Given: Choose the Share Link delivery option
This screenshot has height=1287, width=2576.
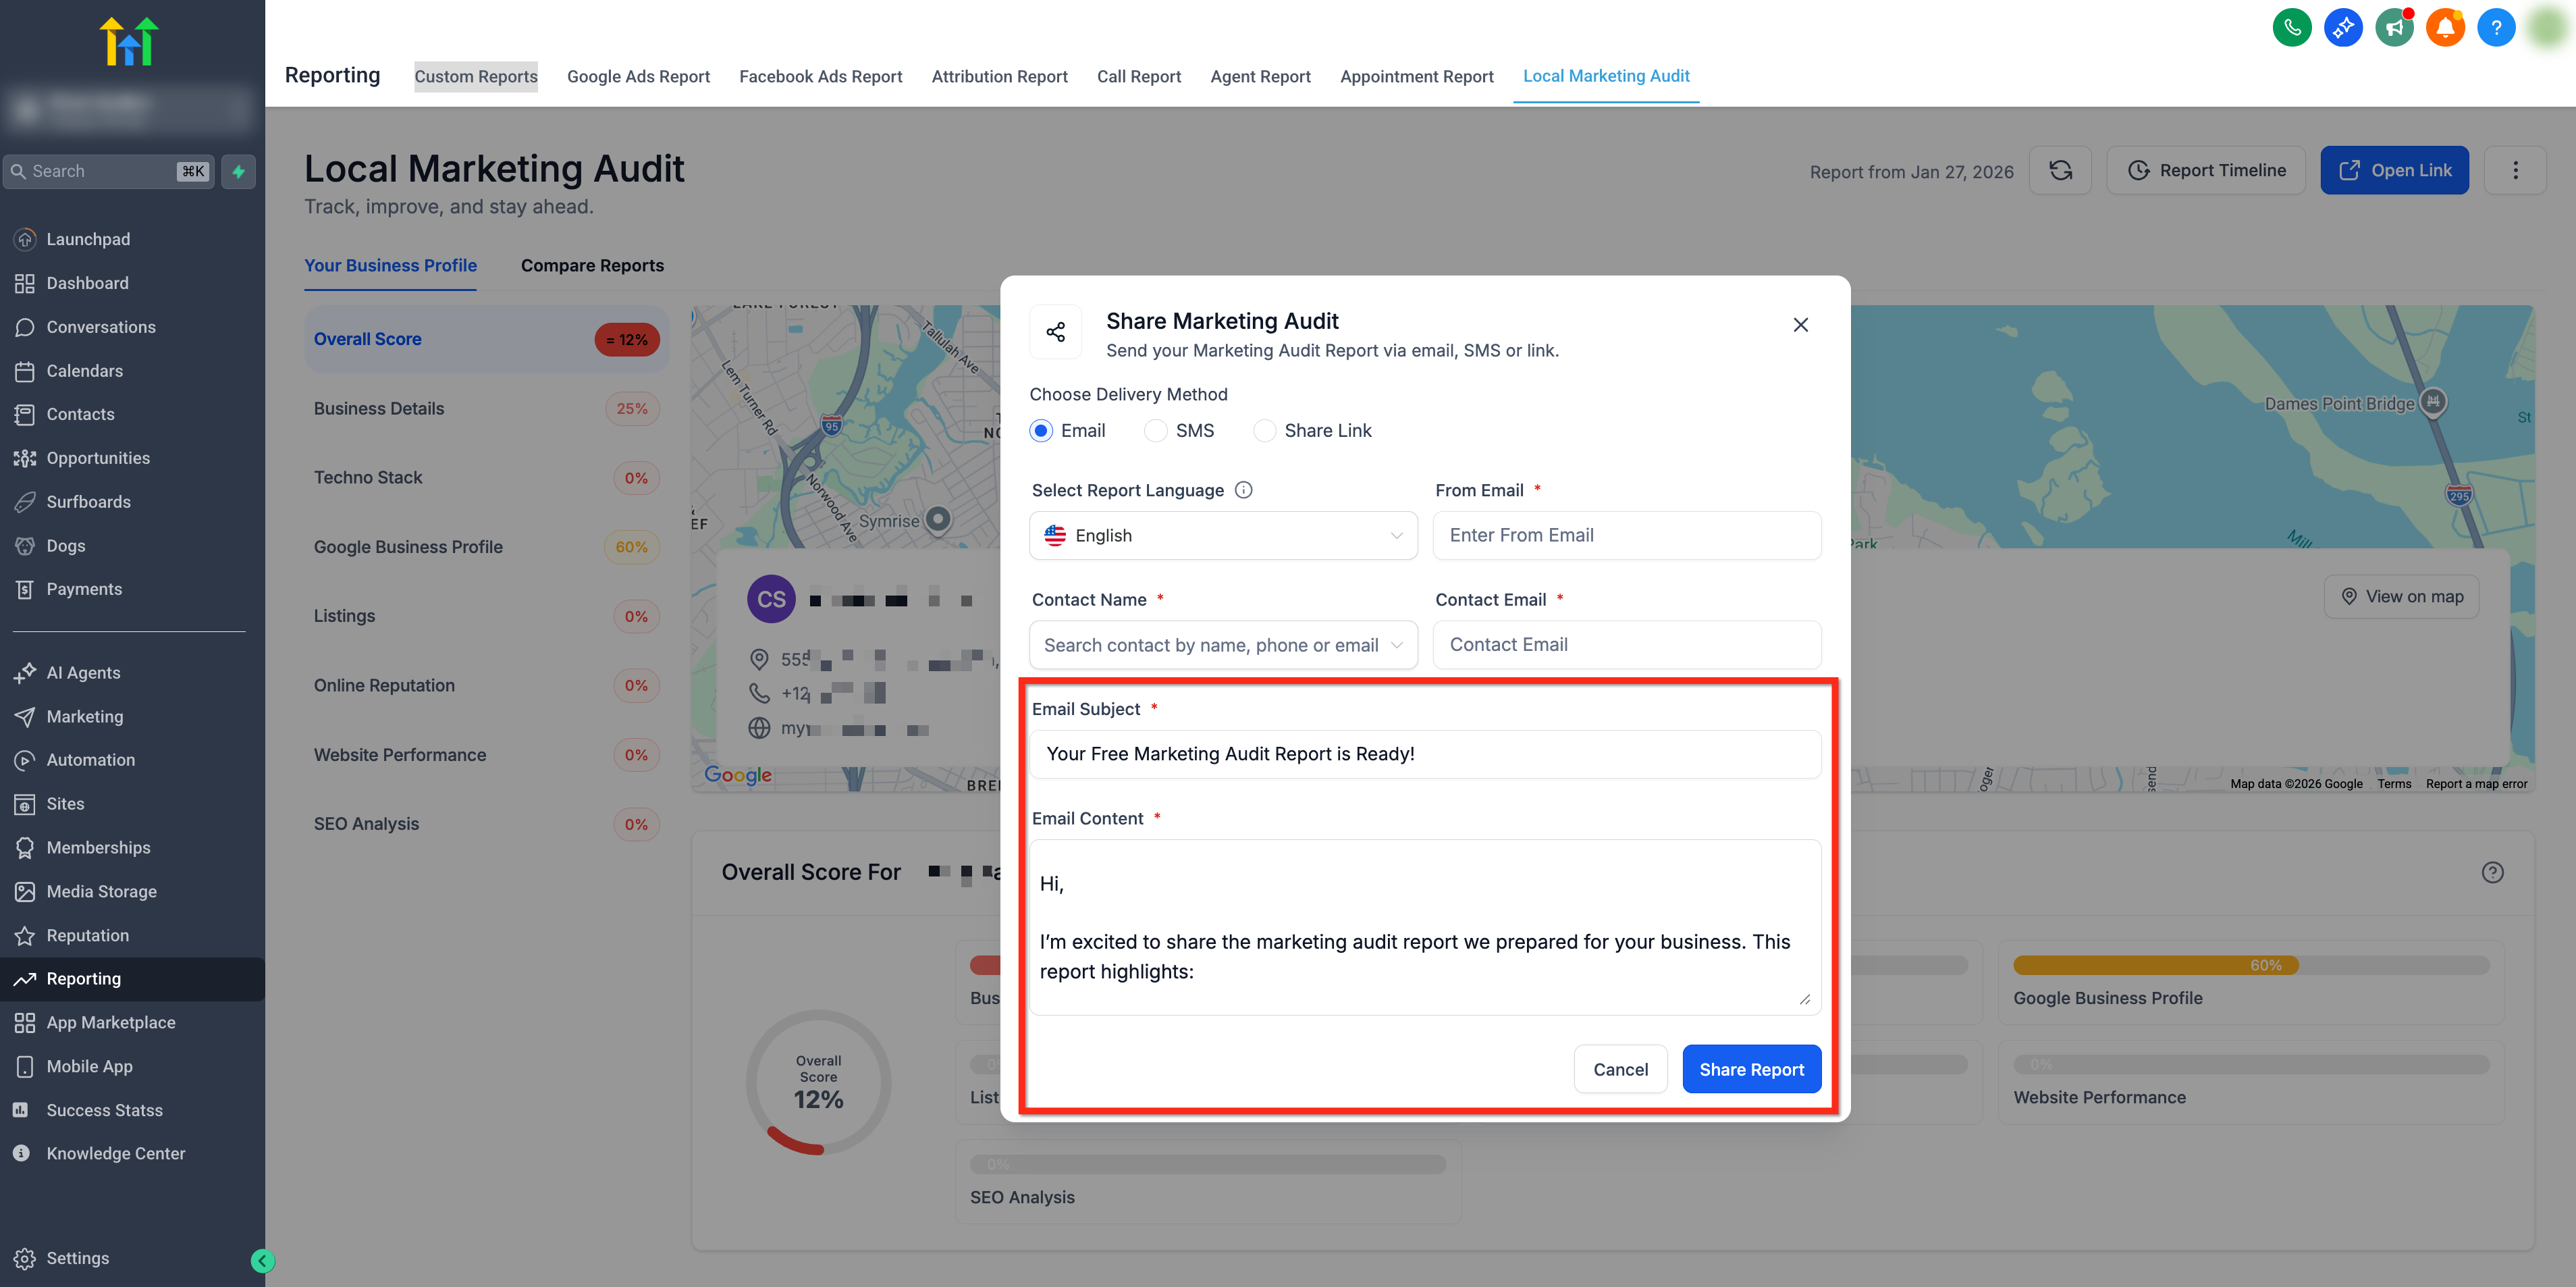Looking at the screenshot, I should 1265,431.
